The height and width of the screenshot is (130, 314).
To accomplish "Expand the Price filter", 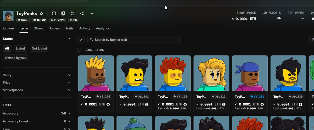I will tap(37, 83).
